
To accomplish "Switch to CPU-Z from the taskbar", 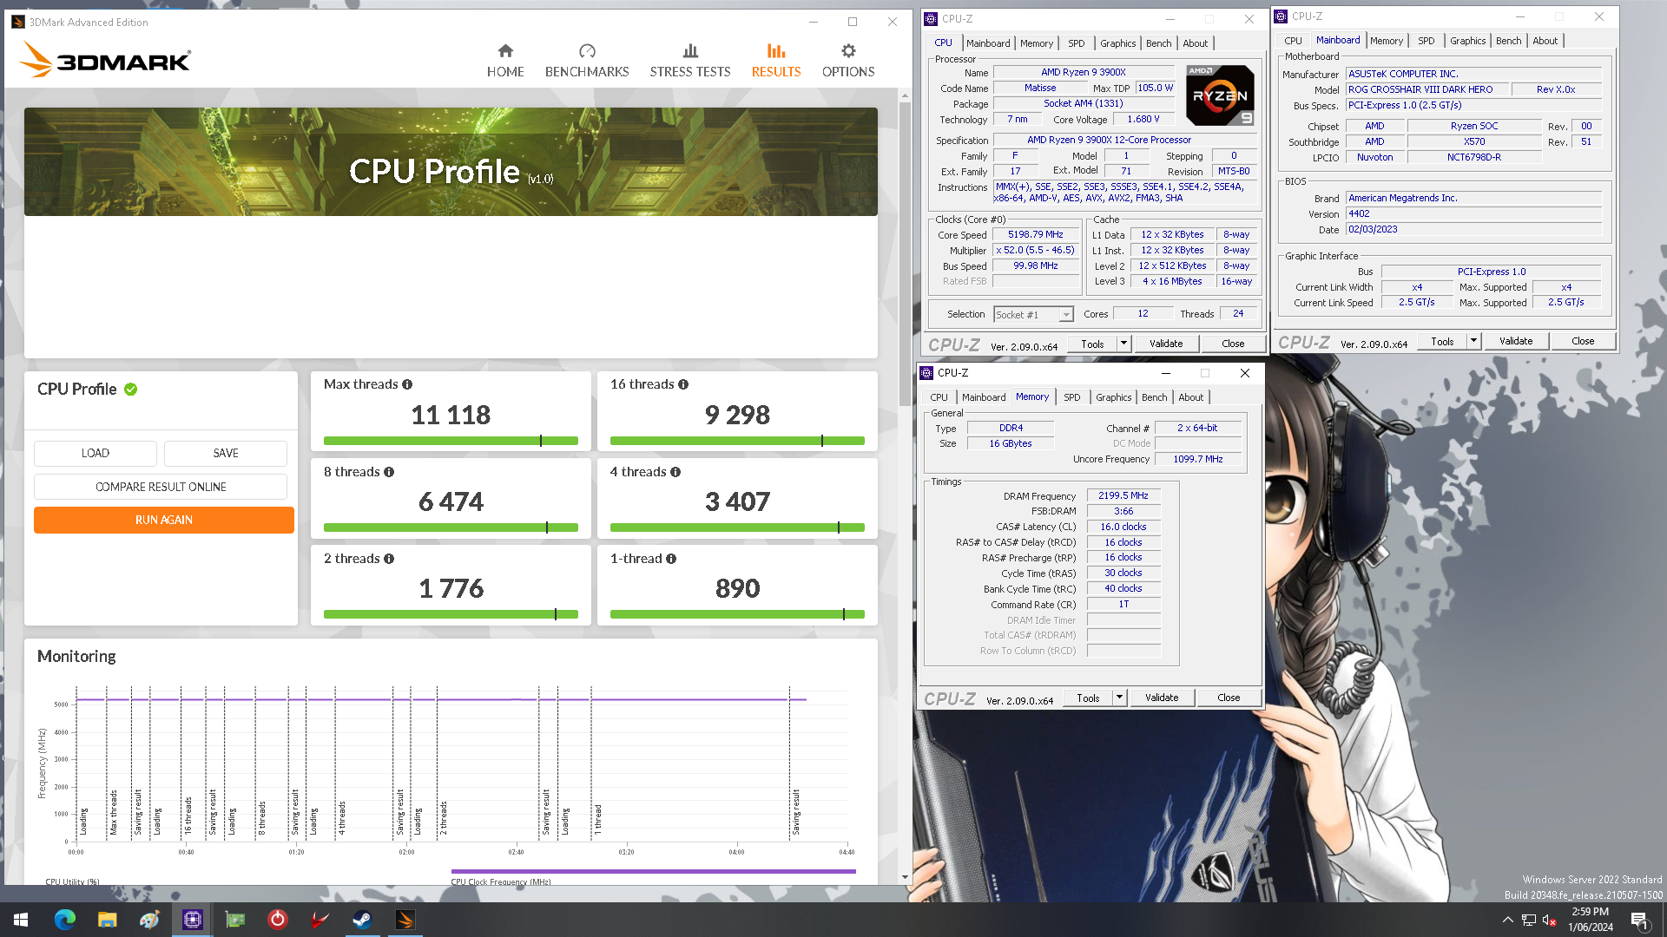I will (192, 920).
